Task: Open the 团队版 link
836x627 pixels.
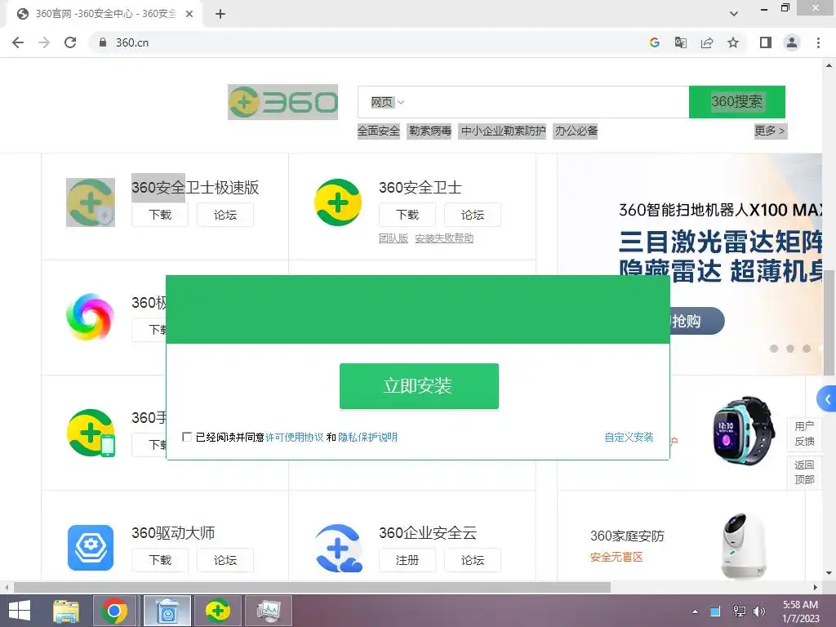Action: pyautogui.click(x=394, y=238)
